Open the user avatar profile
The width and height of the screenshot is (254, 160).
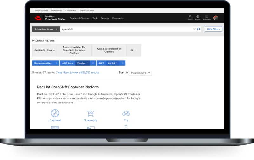pos(216,18)
